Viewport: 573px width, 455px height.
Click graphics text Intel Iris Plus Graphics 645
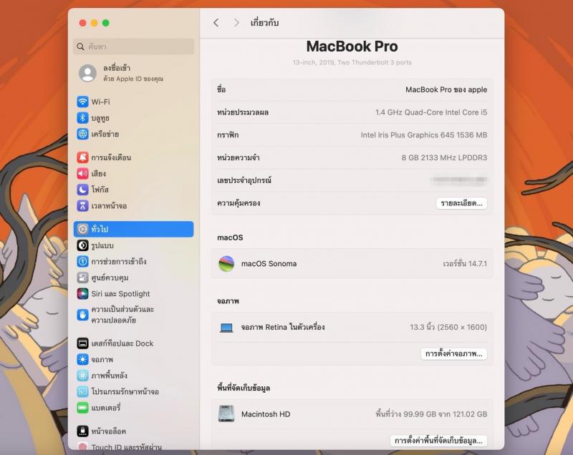tap(407, 135)
